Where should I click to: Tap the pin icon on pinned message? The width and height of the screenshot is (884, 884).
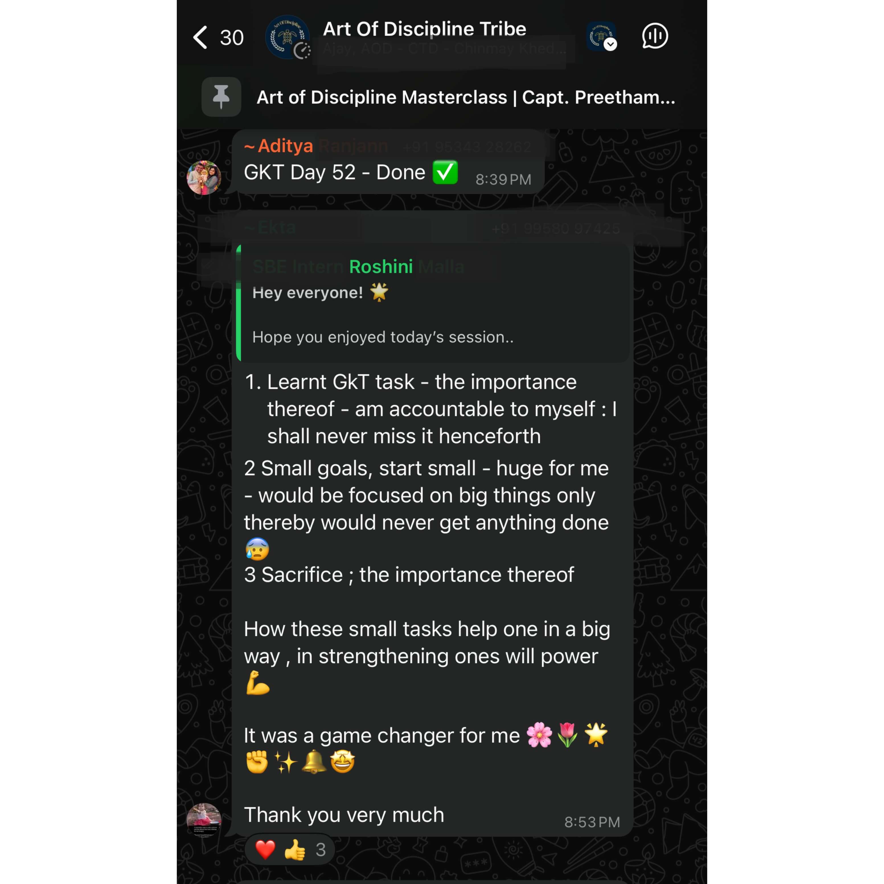[x=221, y=97]
